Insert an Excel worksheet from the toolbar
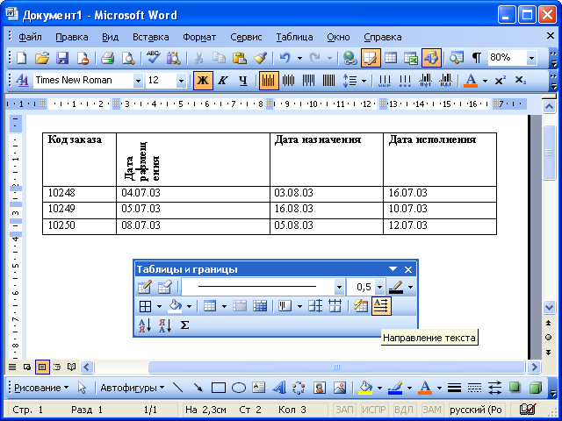This screenshot has width=562, height=421. tap(411, 58)
